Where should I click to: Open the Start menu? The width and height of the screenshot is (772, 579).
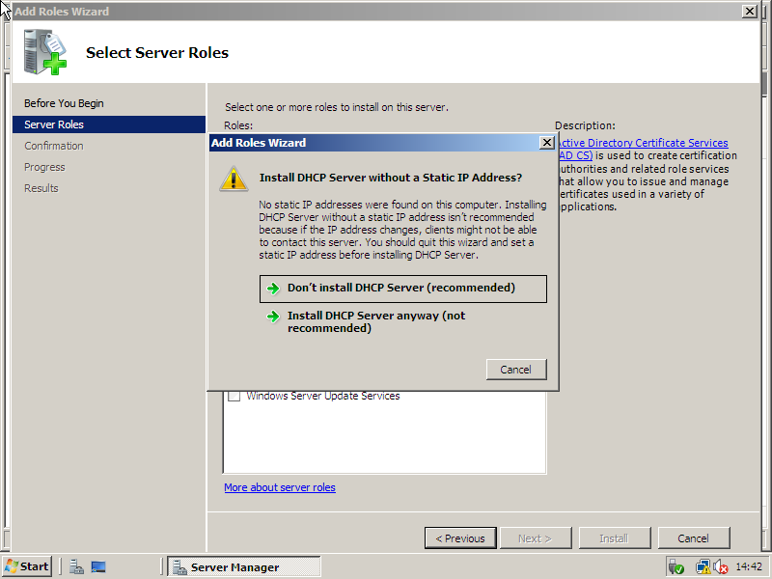[x=27, y=566]
